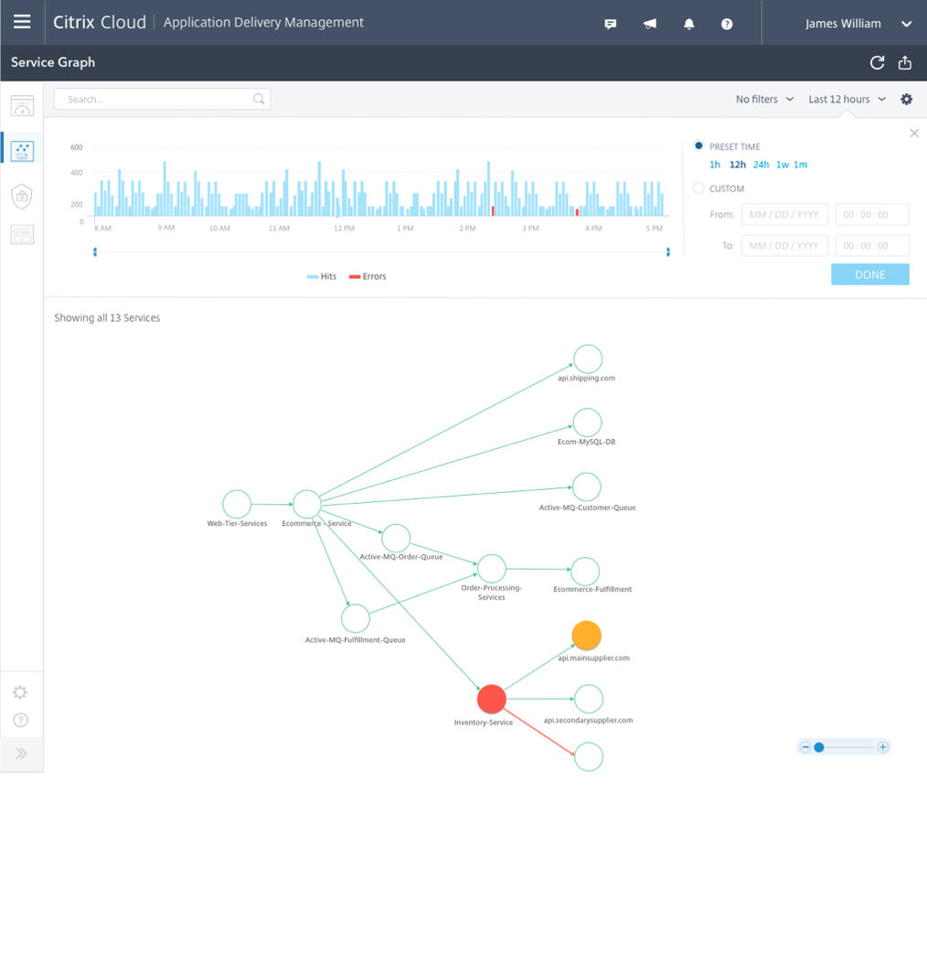Click the DONE button
927x962 pixels.
pos(870,275)
